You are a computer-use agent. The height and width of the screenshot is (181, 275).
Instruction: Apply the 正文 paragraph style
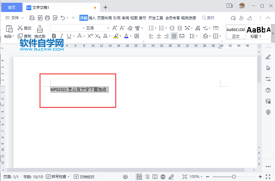[235, 32]
